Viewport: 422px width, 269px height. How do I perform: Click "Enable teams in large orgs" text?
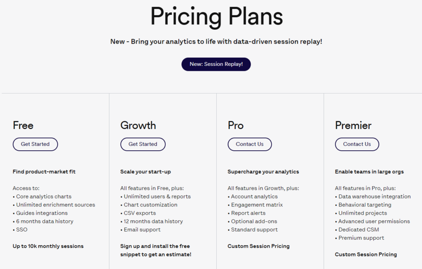[369, 171]
